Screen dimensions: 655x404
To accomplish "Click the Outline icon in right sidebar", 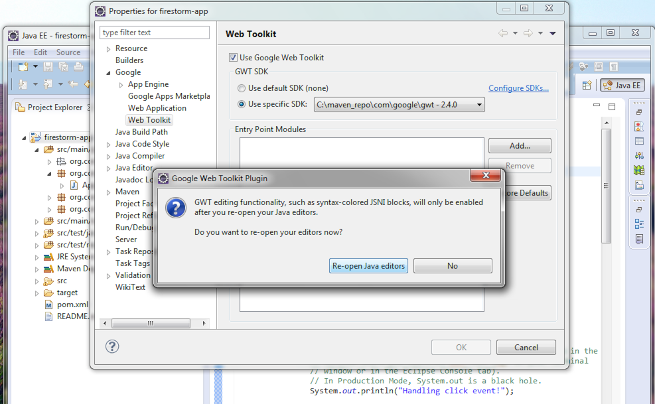I will click(639, 224).
